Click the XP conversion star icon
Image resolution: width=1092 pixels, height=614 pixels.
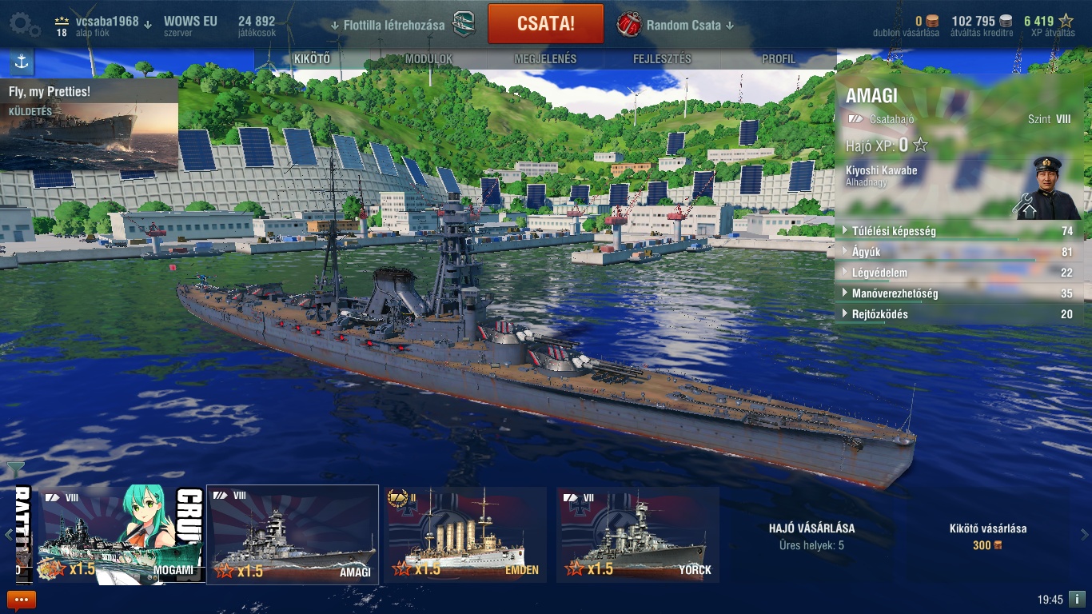click(x=1066, y=22)
